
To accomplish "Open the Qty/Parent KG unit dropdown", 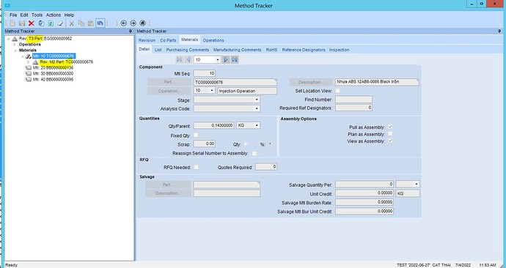I will pyautogui.click(x=257, y=125).
